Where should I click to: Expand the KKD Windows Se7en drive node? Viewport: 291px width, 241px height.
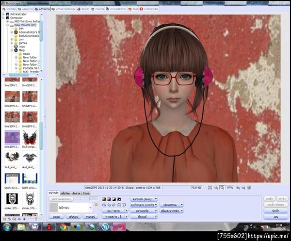pyautogui.click(x=8, y=21)
